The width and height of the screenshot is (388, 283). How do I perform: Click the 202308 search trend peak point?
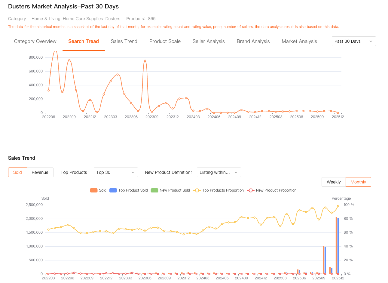click(145, 61)
